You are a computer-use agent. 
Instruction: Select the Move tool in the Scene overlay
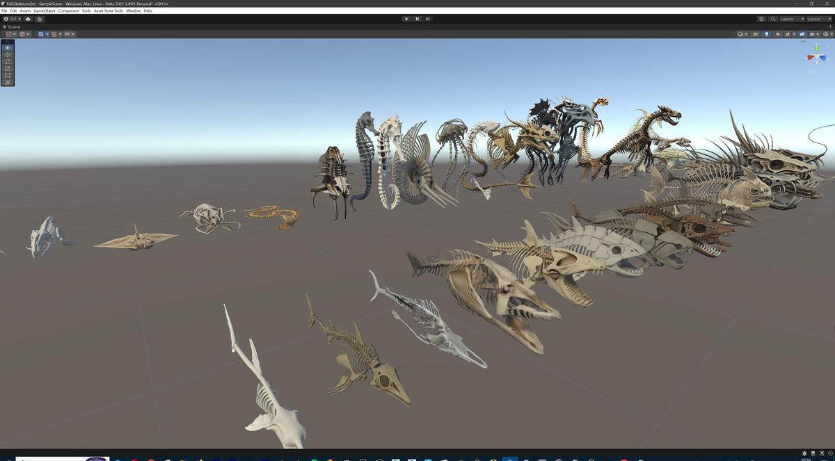7,54
